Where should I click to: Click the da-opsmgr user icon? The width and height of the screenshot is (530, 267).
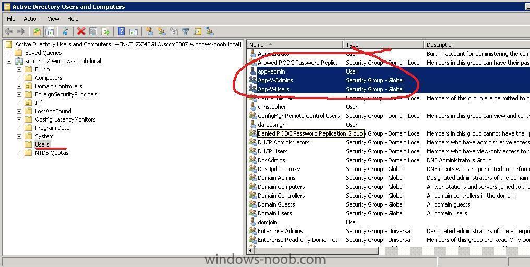click(x=253, y=125)
